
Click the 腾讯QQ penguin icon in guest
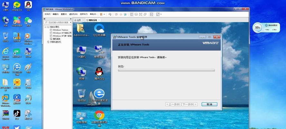99,74
